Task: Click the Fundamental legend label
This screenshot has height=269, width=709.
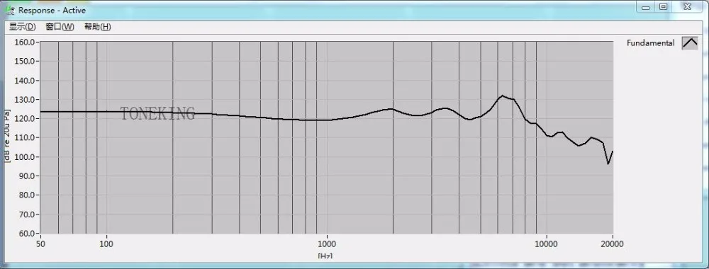Action: coord(650,43)
